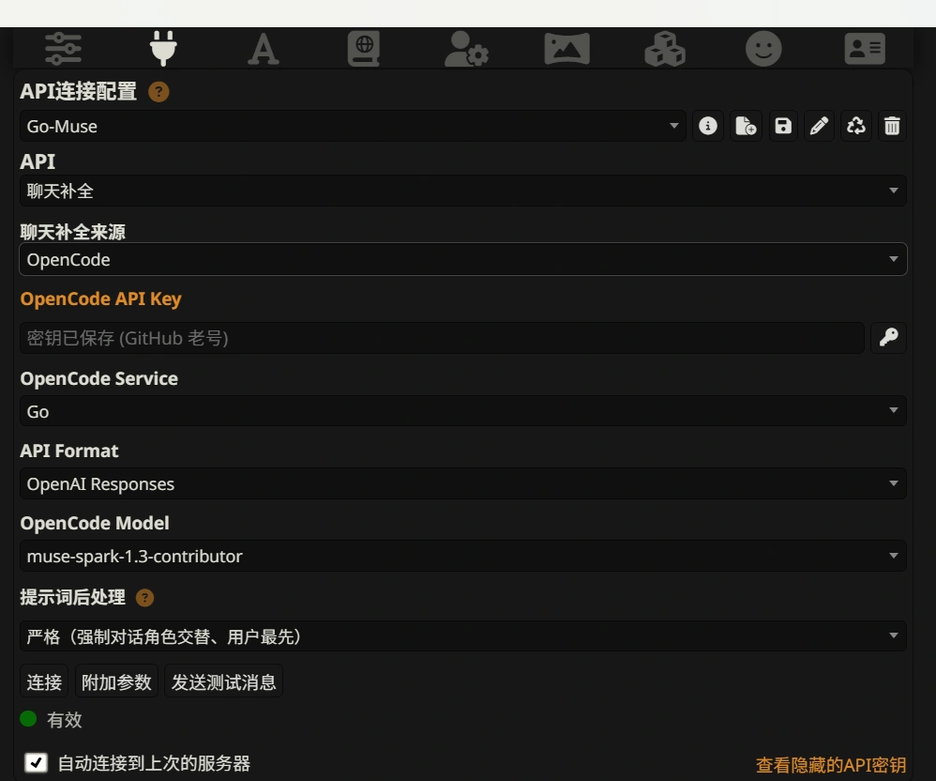Open extensions cubes icon
The width and height of the screenshot is (936, 781).
(x=665, y=49)
